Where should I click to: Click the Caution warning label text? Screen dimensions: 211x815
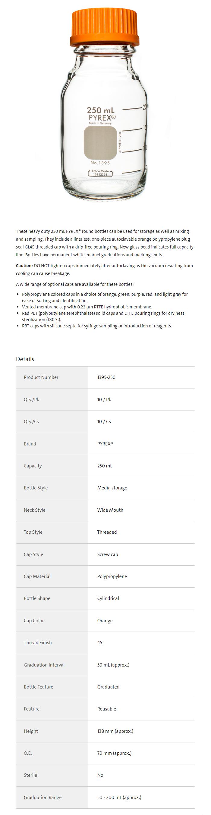click(x=24, y=265)
